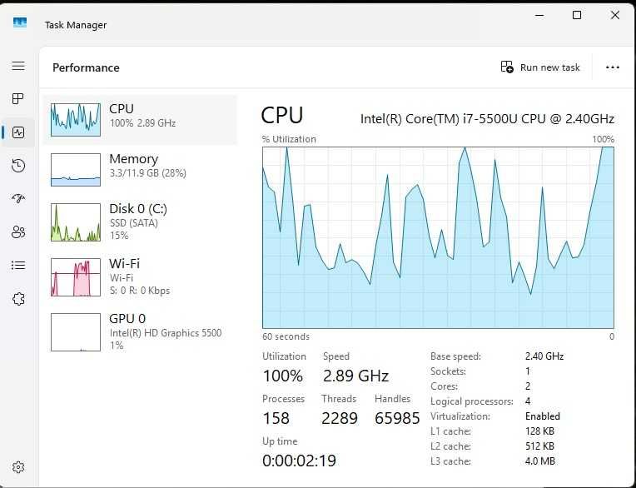Viewport: 636px width, 488px height.
Task: Select the Performance icon in sidebar
Action: [x=18, y=132]
